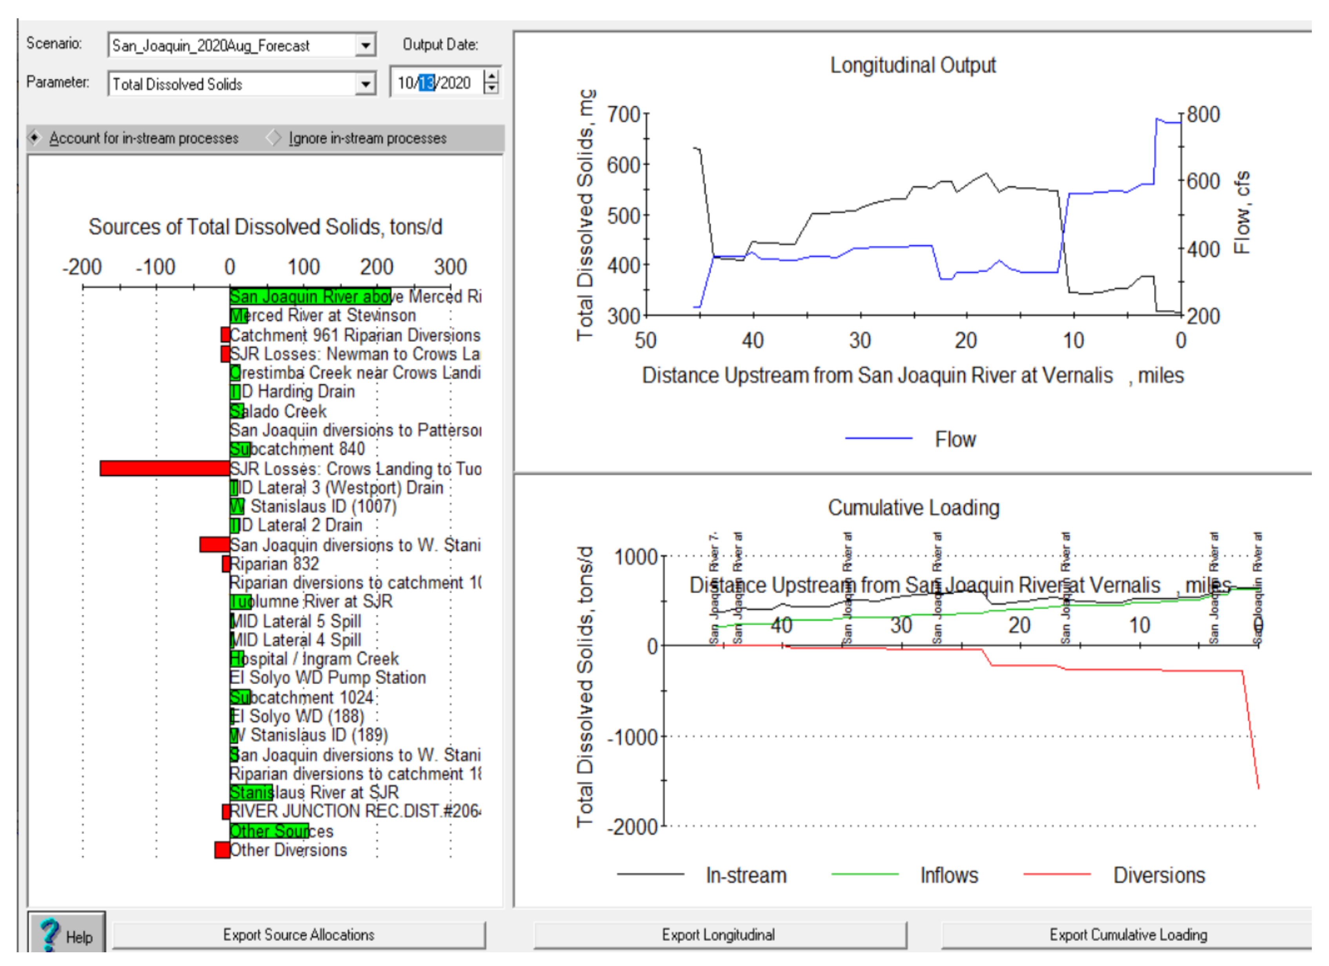Viewport: 1329px width, 966px height.
Task: Select 'Merced River at Stevinson' label
Action: [x=323, y=316]
